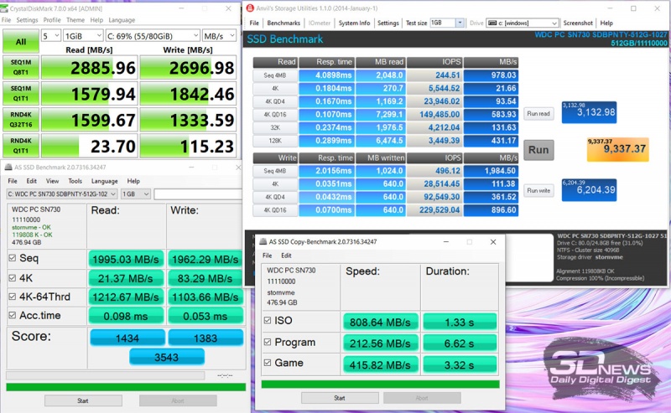Image resolution: width=671 pixels, height=413 pixels.
Task: Open the AS SSD 1 GB size dropdown
Action: pyautogui.click(x=135, y=194)
